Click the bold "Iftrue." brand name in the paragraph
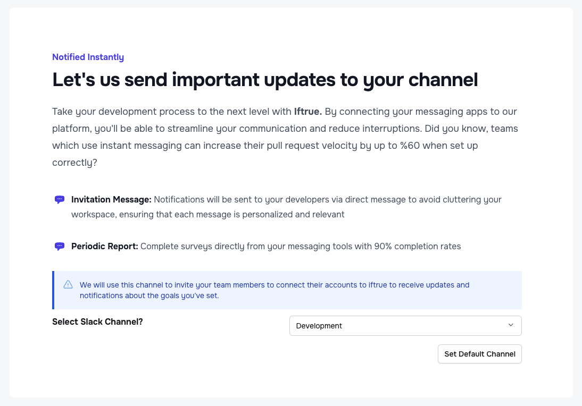The image size is (582, 406). coord(308,112)
